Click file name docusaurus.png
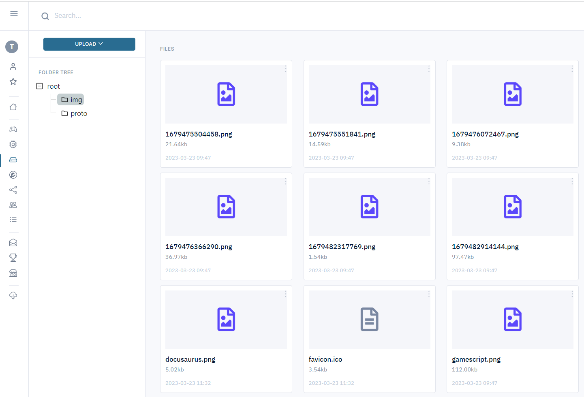Viewport: 584px width, 397px height. coord(190,359)
